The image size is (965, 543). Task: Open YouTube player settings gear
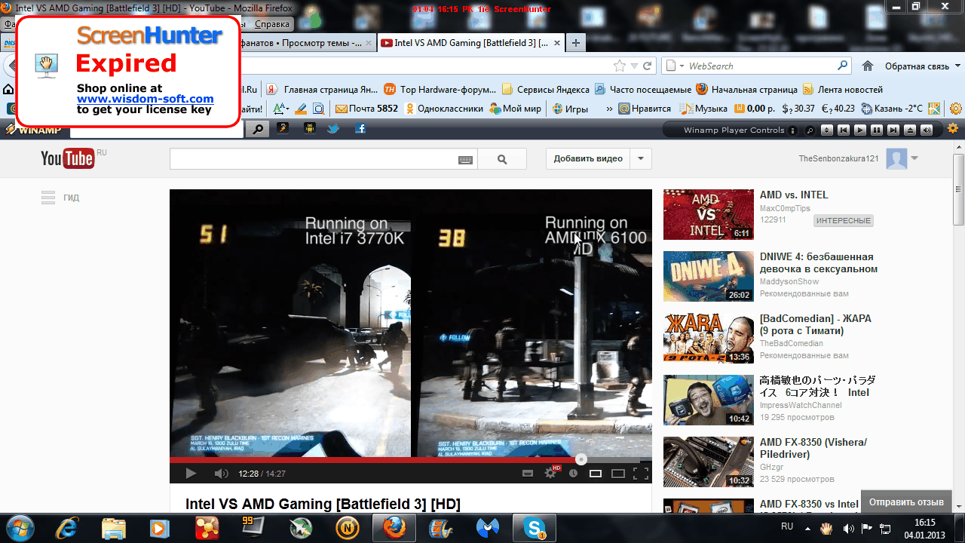click(x=551, y=473)
